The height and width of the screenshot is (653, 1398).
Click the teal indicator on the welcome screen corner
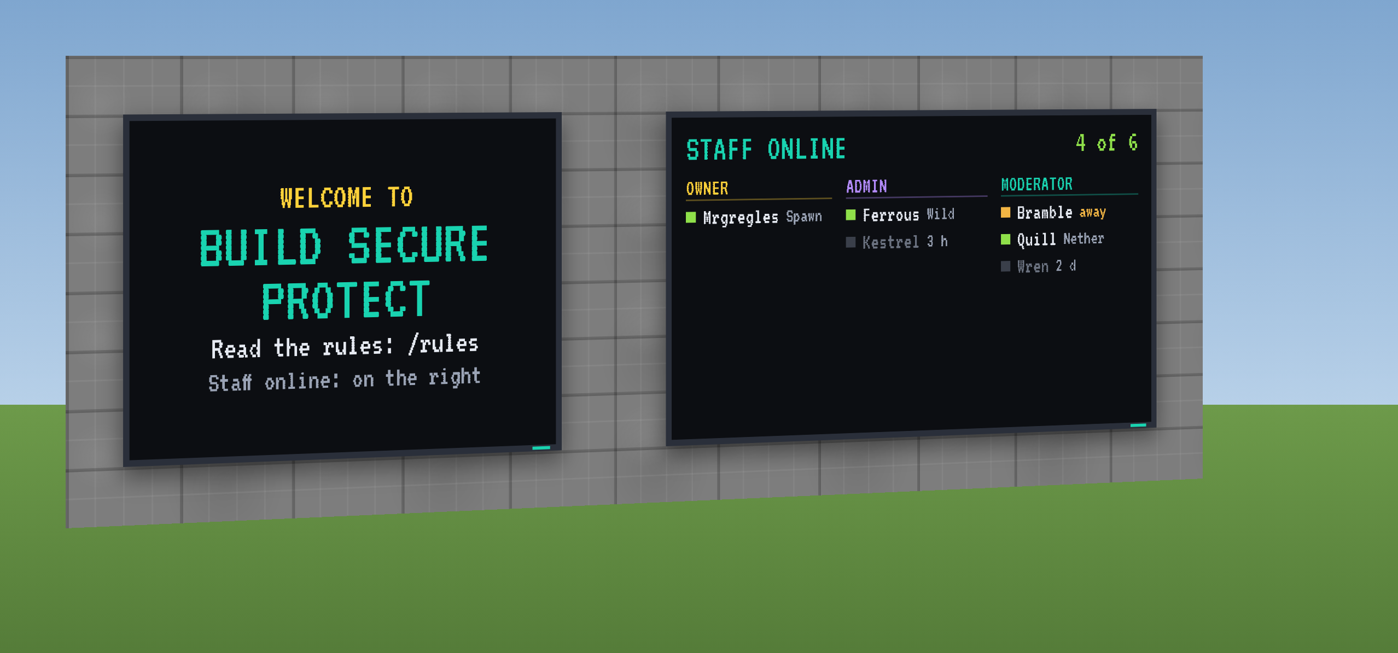(541, 448)
